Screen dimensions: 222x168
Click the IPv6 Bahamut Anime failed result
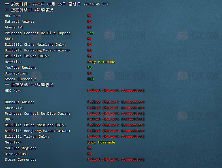(x=116, y=102)
